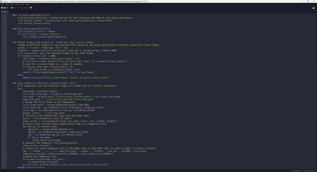Click on "cmd = ['ffmpeg'" line
This screenshot has height=172, width=317.
[85, 151]
